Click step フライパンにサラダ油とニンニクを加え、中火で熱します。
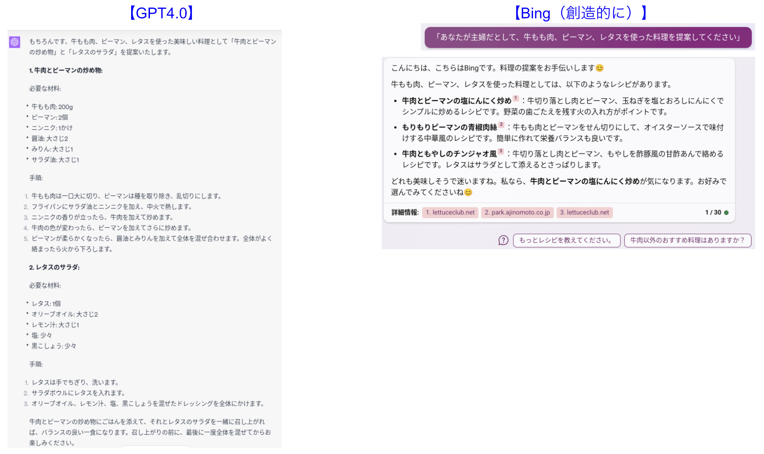Viewport: 764px width, 454px height. (112, 207)
